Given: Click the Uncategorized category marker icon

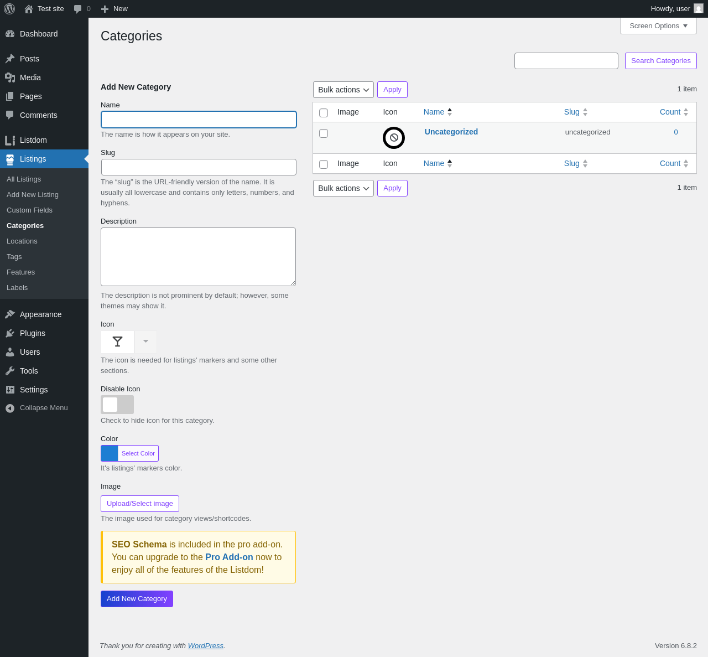Looking at the screenshot, I should click(394, 138).
